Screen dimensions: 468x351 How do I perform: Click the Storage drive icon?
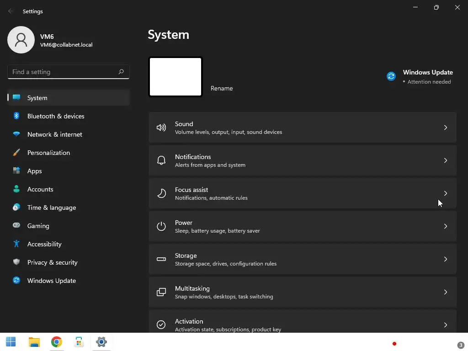(161, 259)
